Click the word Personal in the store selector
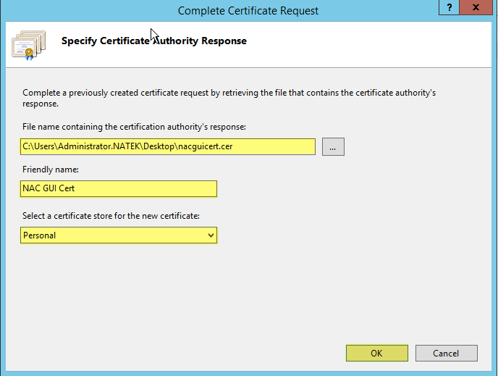 point(39,235)
